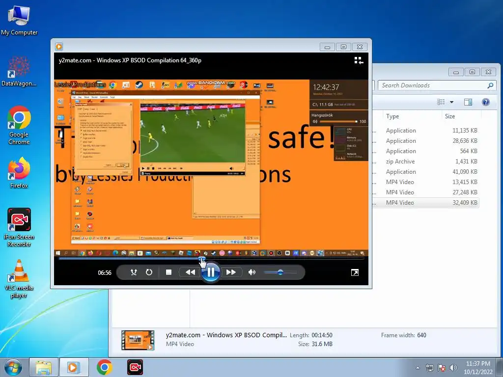Toggle repeat in the media player

point(149,272)
